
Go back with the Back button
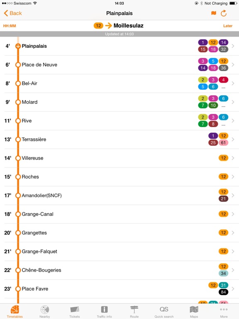pos(13,13)
